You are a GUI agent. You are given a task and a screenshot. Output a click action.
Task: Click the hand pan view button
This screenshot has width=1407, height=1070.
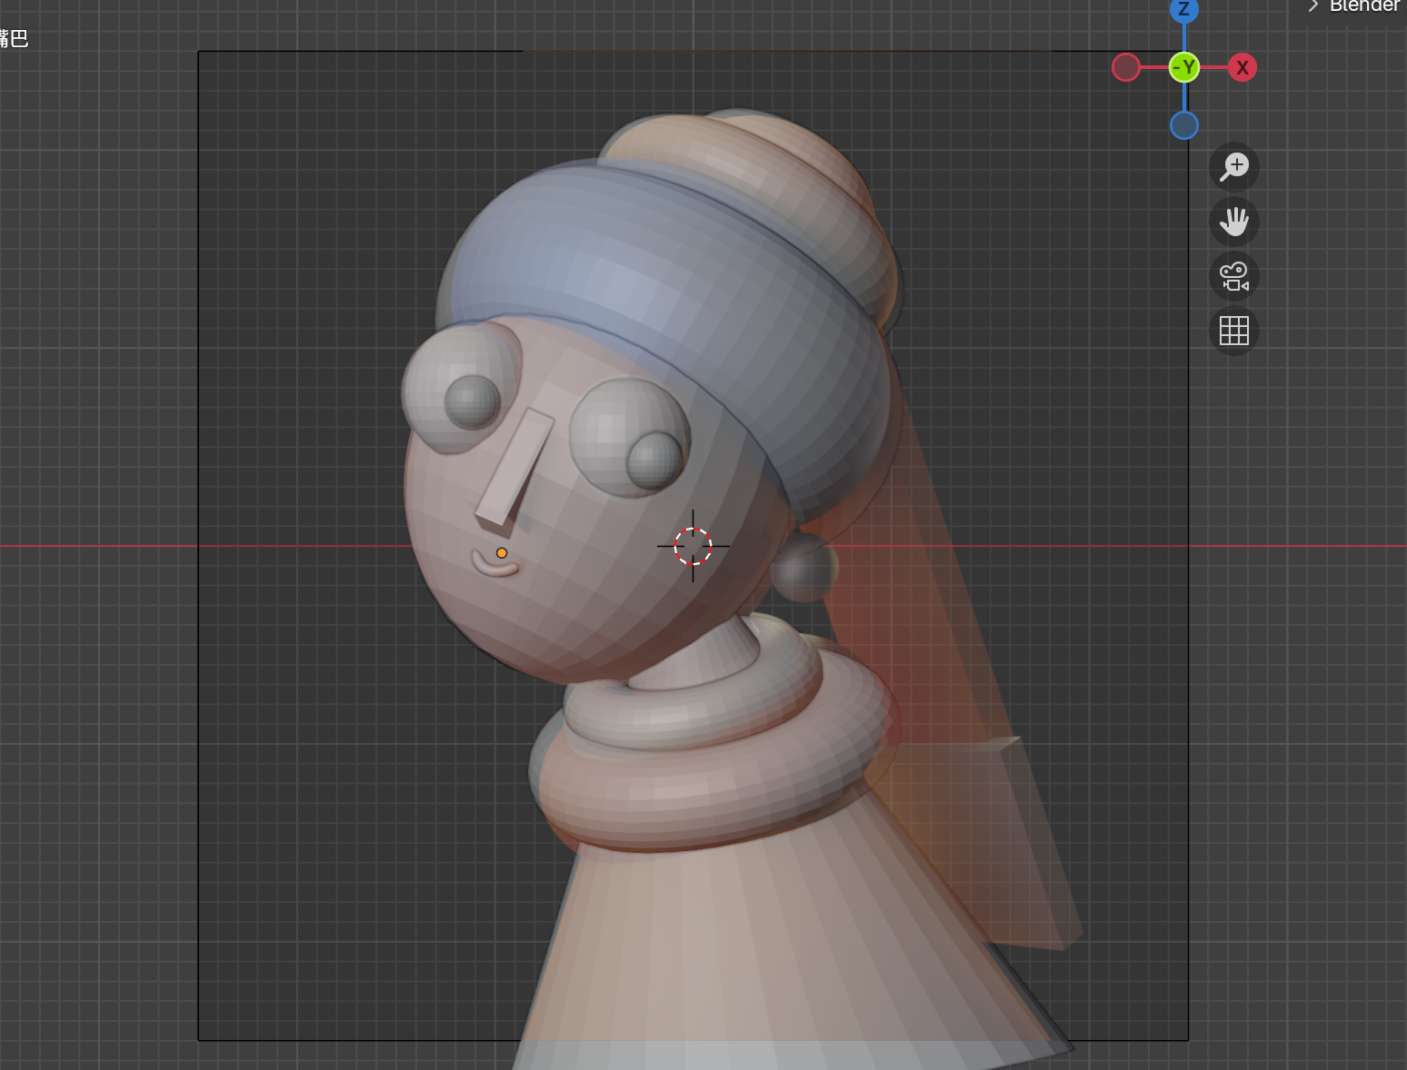tap(1234, 221)
